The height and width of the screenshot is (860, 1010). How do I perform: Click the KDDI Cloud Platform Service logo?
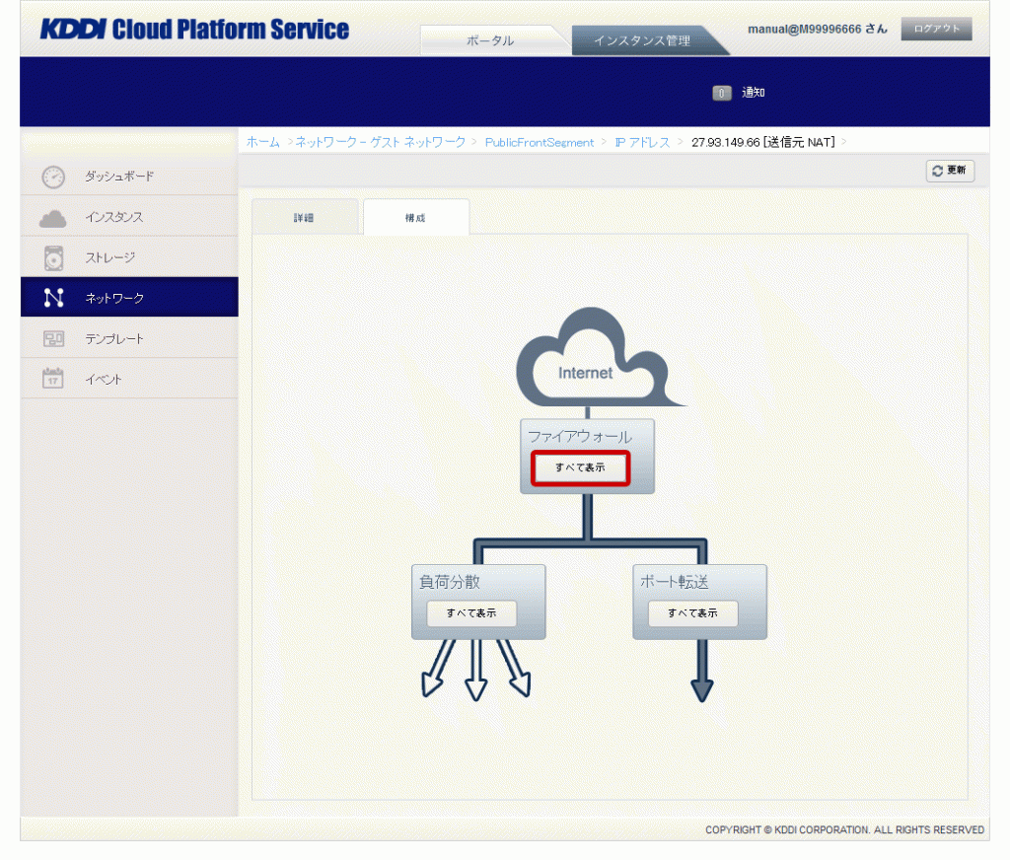tap(194, 30)
